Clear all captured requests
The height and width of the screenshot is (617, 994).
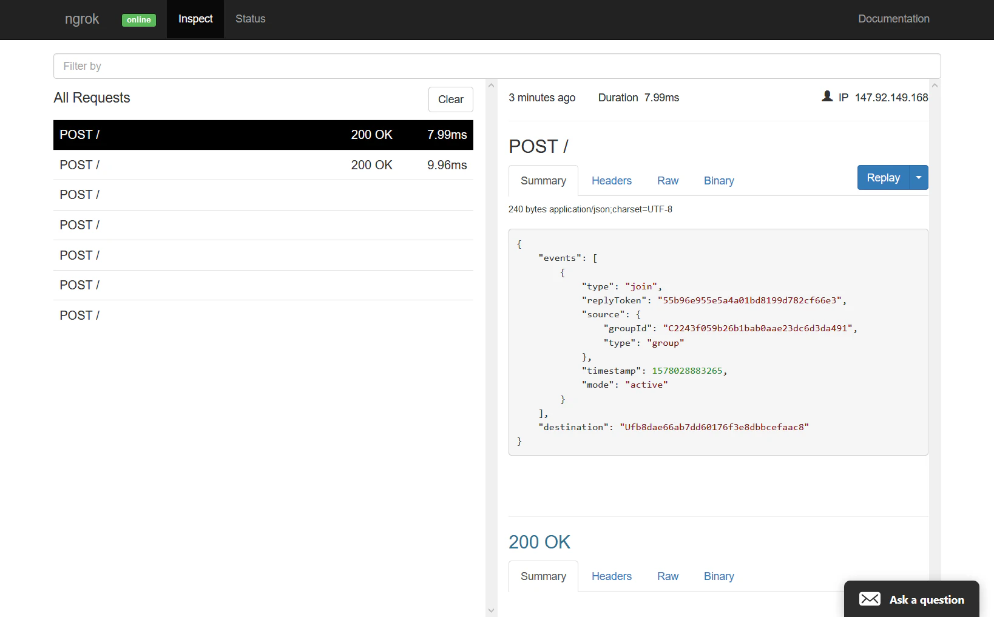(x=451, y=99)
